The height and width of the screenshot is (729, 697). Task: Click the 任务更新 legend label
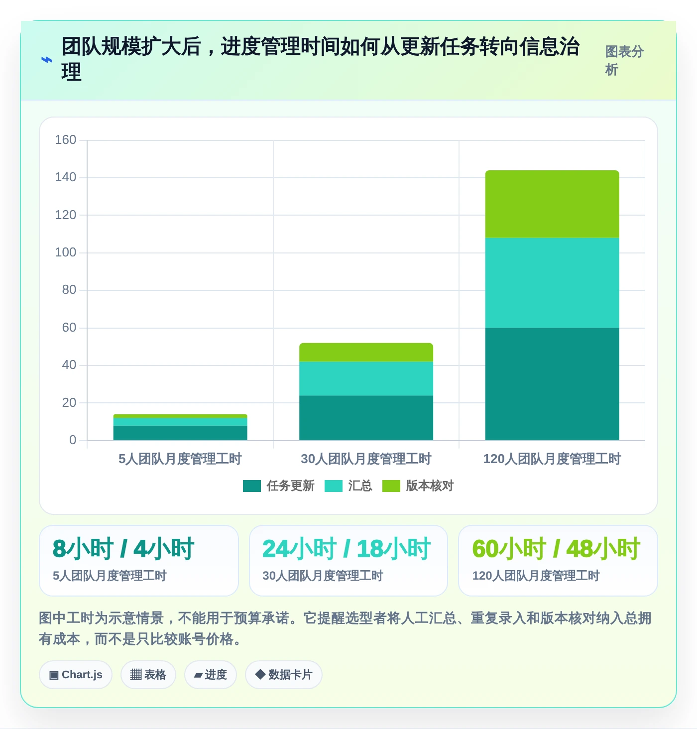[291, 486]
